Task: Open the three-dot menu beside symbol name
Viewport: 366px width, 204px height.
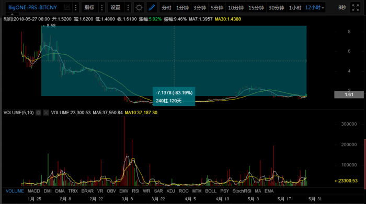Action: pyautogui.click(x=76, y=7)
